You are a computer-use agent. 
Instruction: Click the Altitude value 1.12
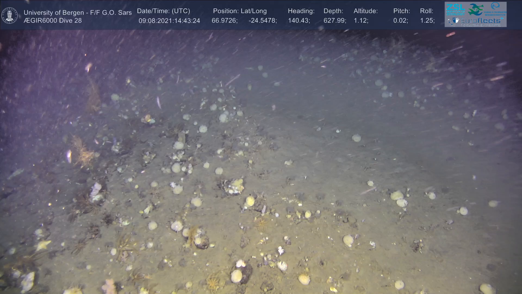click(361, 21)
